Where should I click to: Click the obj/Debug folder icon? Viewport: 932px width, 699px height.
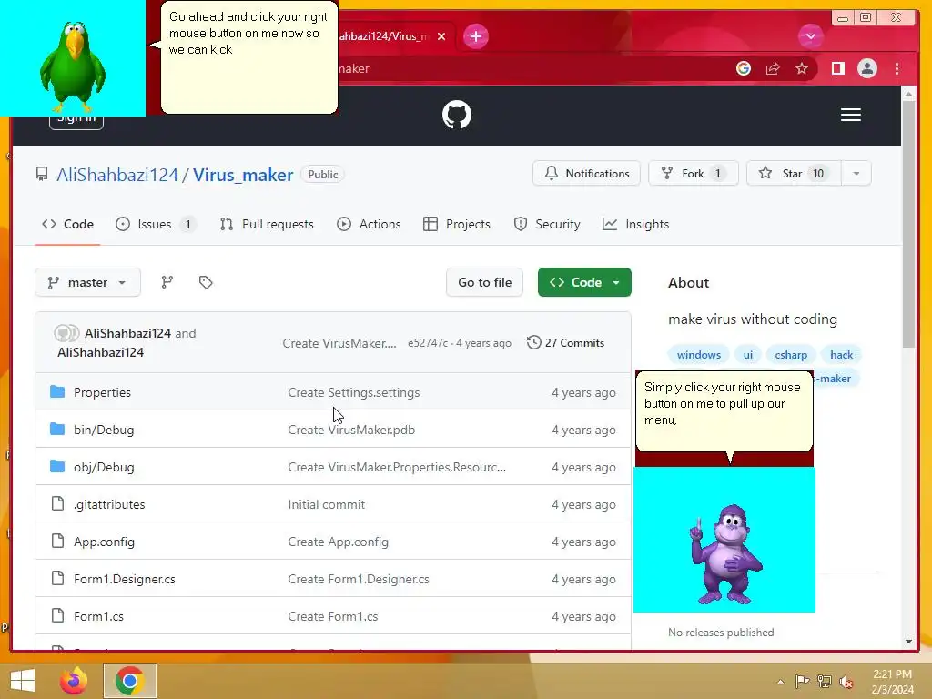point(57,467)
